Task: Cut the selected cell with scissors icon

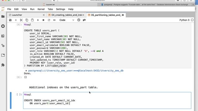Action: tap(21, 20)
